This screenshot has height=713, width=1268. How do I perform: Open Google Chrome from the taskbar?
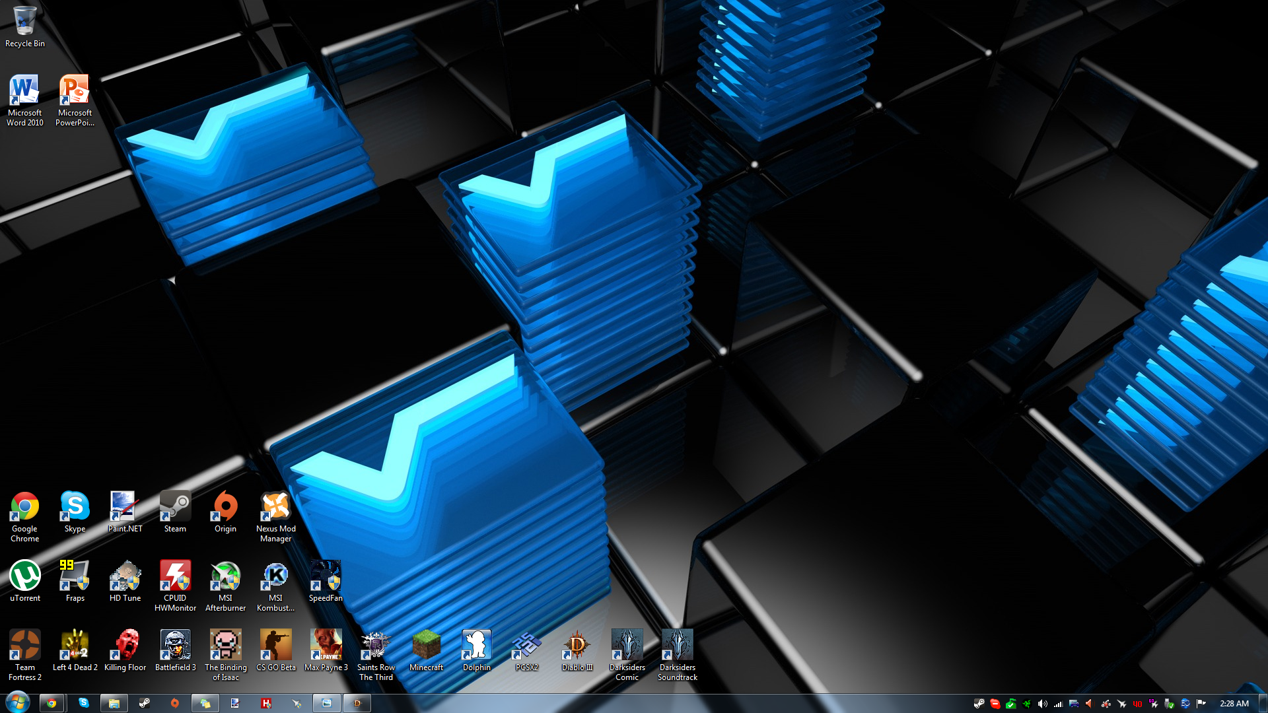[x=52, y=703]
